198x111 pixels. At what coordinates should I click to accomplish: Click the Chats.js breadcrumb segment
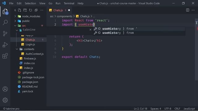tap(85, 16)
